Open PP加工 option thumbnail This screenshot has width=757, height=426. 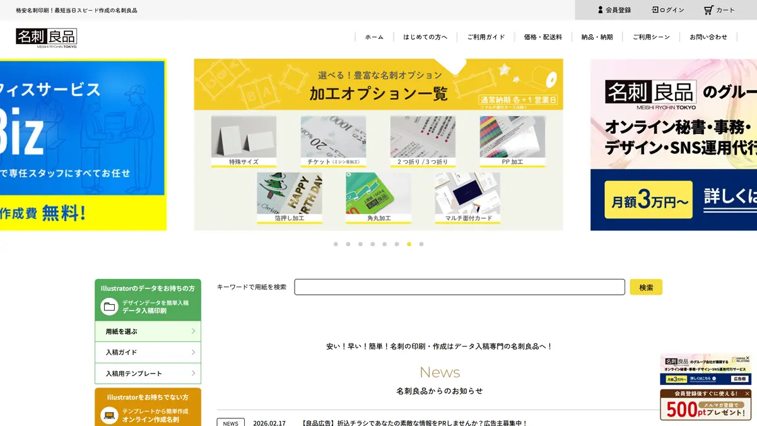pos(512,141)
